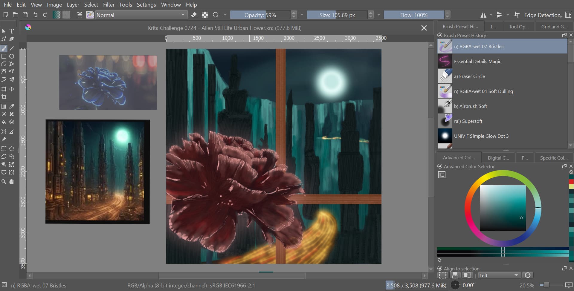This screenshot has width=574, height=291.
Task: Select the Zoom tool magnifier
Action: tap(4, 182)
